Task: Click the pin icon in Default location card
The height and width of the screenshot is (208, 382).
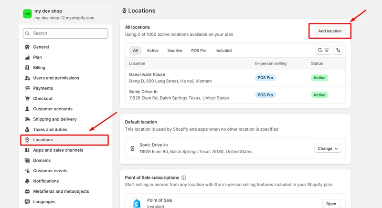Action: click(132, 148)
